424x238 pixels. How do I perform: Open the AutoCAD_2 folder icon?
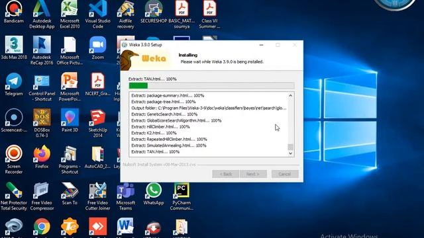97,157
